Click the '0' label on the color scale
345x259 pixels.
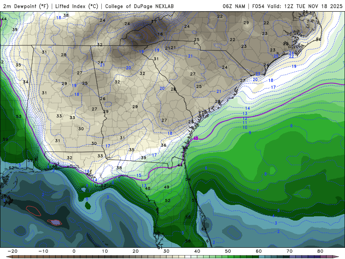74,251
